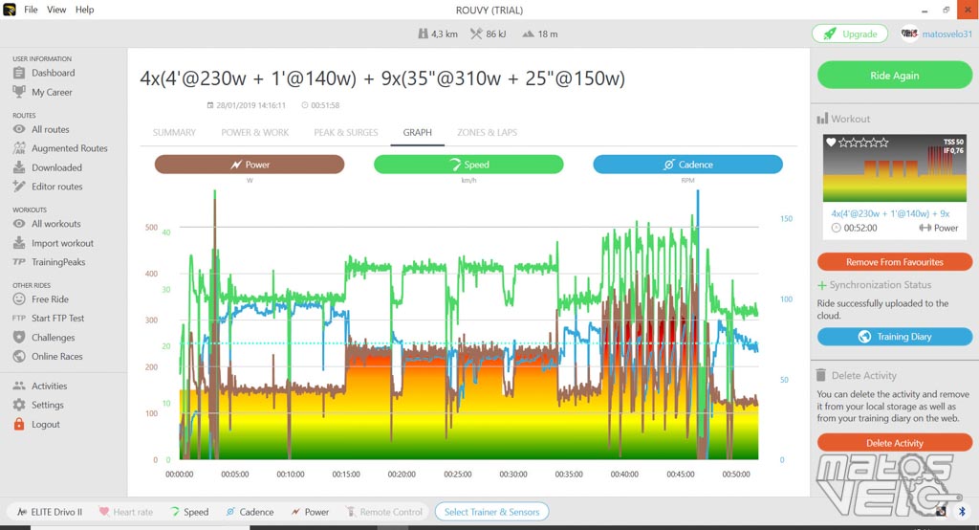Open Editor routes icon
The height and width of the screenshot is (530, 979).
19,187
